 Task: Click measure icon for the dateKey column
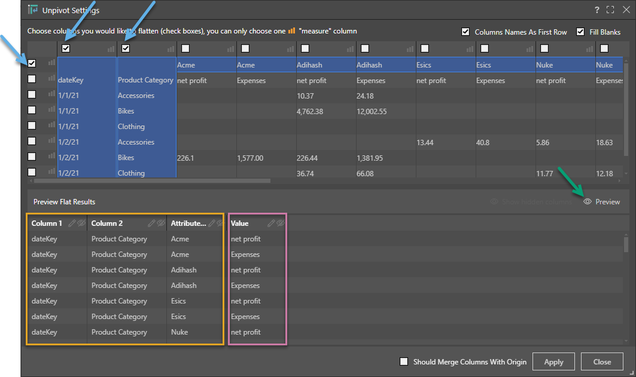(111, 49)
